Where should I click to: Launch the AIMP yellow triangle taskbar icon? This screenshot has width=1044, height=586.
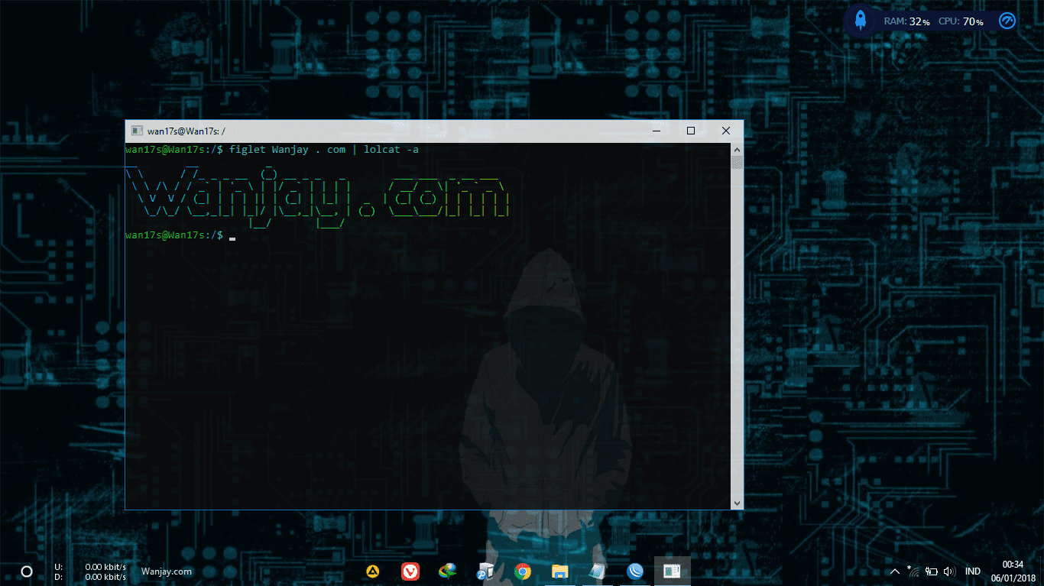(x=373, y=571)
